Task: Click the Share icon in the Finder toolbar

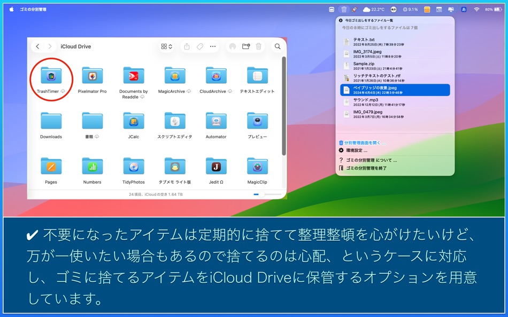Action: [x=187, y=46]
